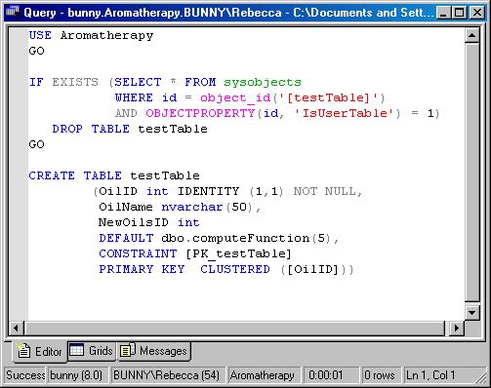Click the 'NewOilsID' column name
The image size is (491, 388).
(x=134, y=222)
